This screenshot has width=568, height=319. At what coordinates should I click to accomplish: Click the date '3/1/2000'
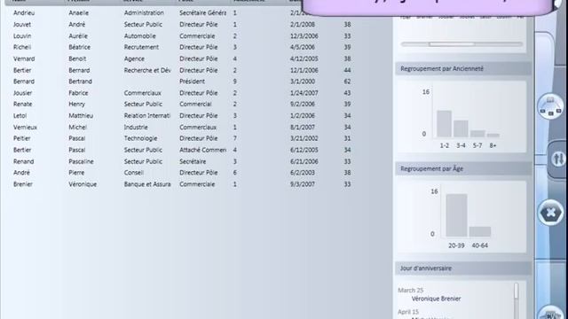tap(302, 82)
